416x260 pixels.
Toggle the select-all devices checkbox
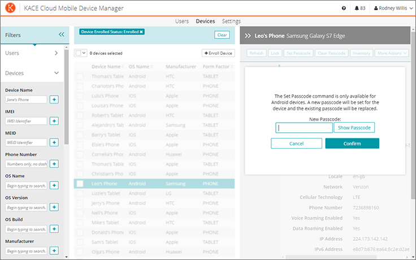78,53
